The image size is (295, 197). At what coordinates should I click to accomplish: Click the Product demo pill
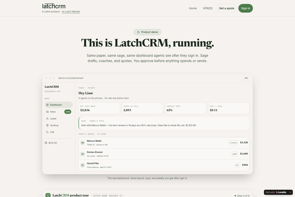pyautogui.click(x=147, y=32)
